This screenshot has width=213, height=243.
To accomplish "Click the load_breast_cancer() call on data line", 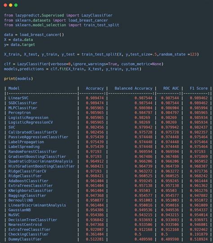I will tap(42, 35).
